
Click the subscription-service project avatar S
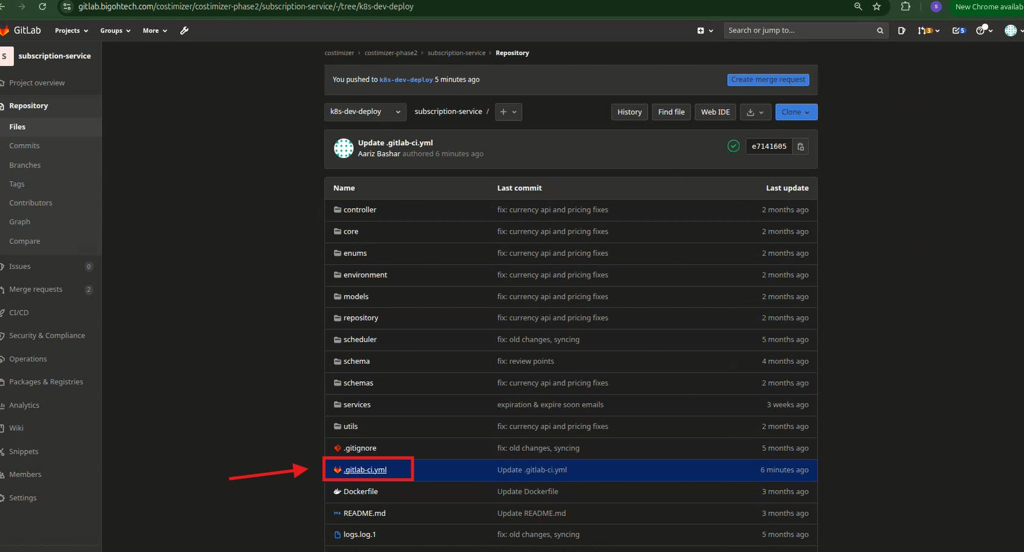[6, 56]
